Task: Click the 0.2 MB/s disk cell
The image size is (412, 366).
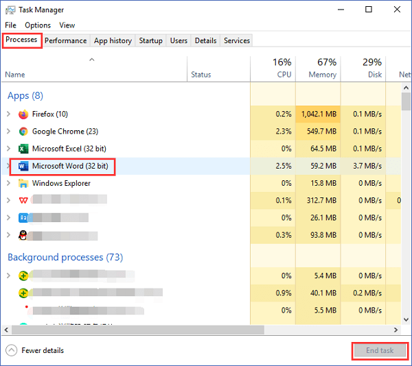Action: pos(363,293)
